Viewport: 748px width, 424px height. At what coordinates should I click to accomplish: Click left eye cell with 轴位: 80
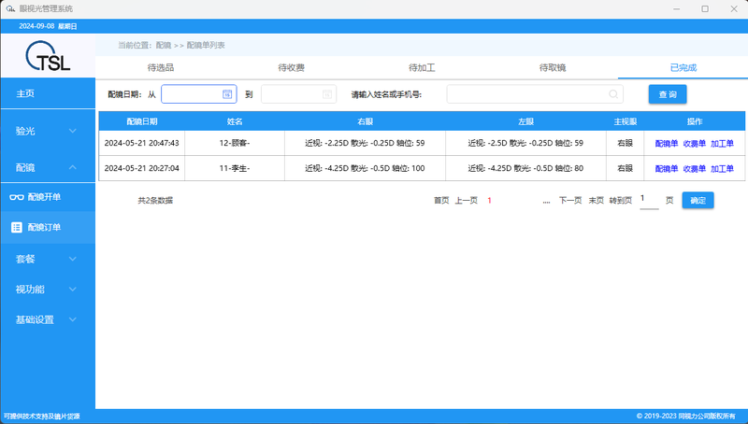(525, 168)
